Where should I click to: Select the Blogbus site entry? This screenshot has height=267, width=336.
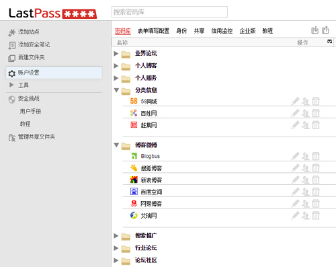pos(151,156)
